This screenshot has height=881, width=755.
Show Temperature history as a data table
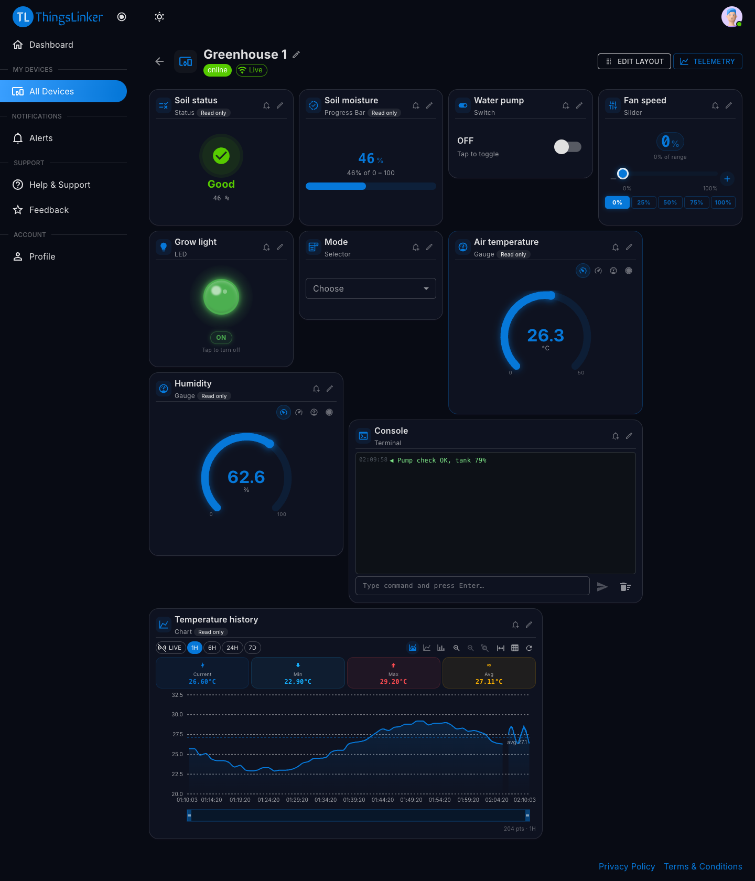(x=515, y=648)
